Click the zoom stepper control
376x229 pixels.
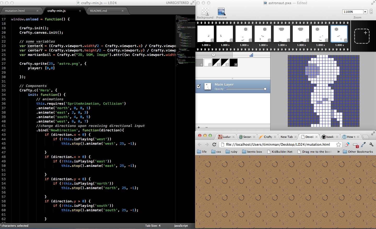pos(371,11)
